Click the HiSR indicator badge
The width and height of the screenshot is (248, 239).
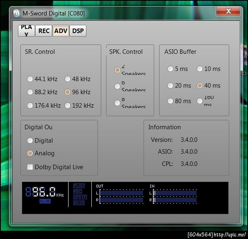(x=45, y=201)
